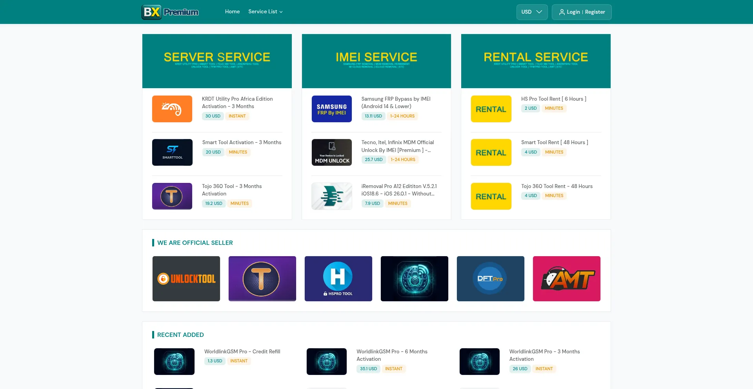Open Tecno, Itel, Infinix MDM Official Unlock

[398, 146]
